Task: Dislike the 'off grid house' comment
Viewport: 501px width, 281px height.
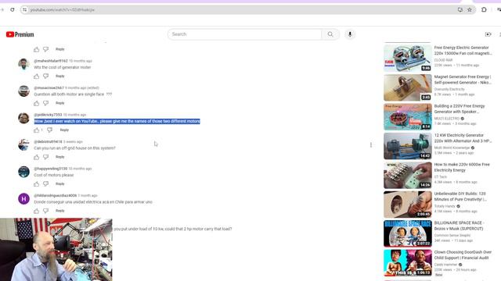Action: point(46,157)
